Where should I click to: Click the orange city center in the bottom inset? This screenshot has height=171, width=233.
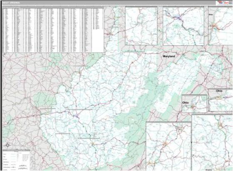(x=165, y=144)
